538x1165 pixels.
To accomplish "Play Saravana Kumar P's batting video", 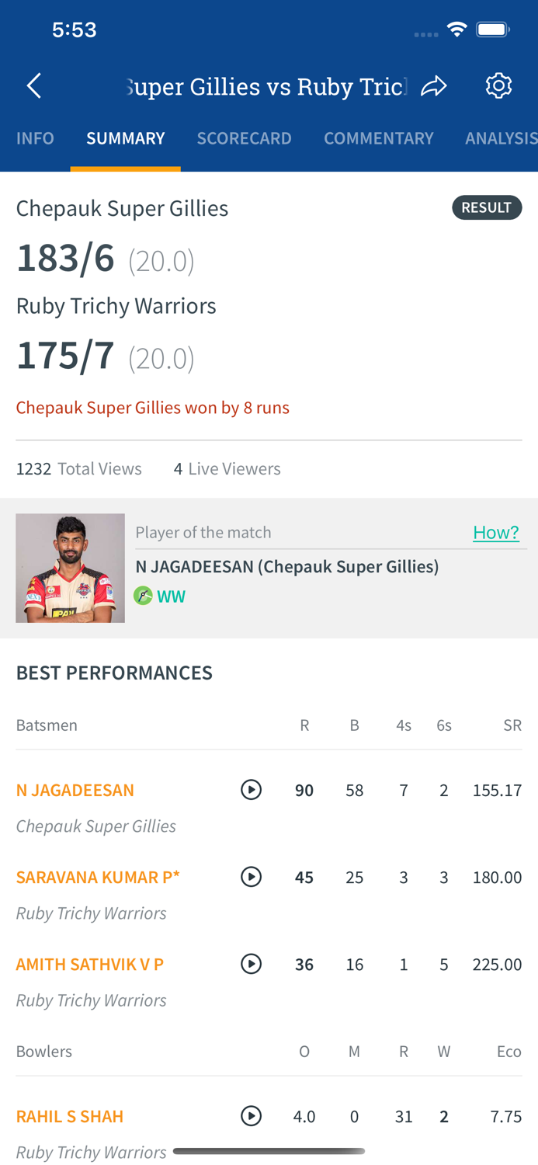I will [252, 876].
